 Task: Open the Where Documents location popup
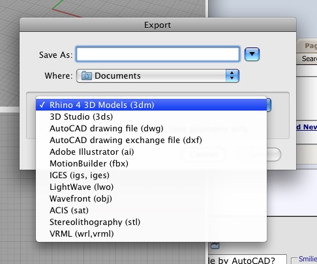[x=158, y=75]
